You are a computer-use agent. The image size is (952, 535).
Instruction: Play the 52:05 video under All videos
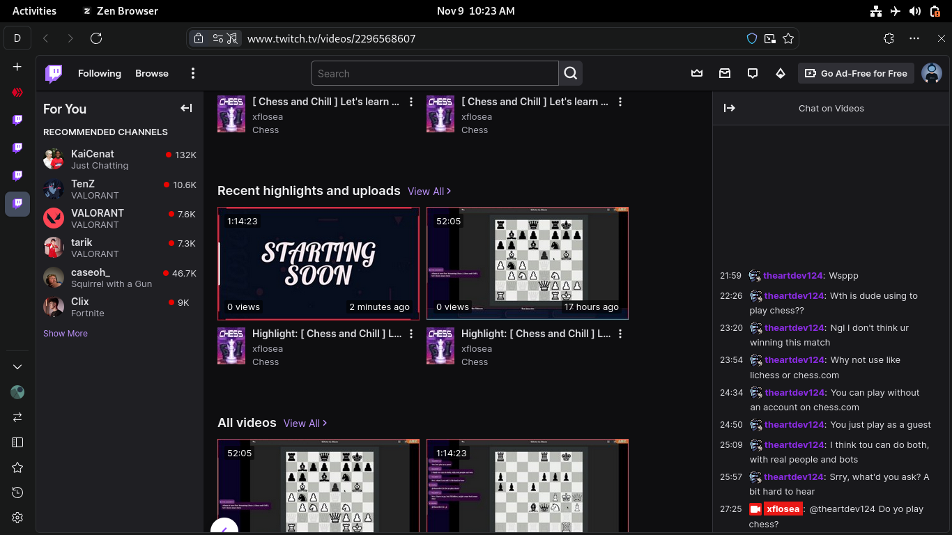[x=318, y=486]
